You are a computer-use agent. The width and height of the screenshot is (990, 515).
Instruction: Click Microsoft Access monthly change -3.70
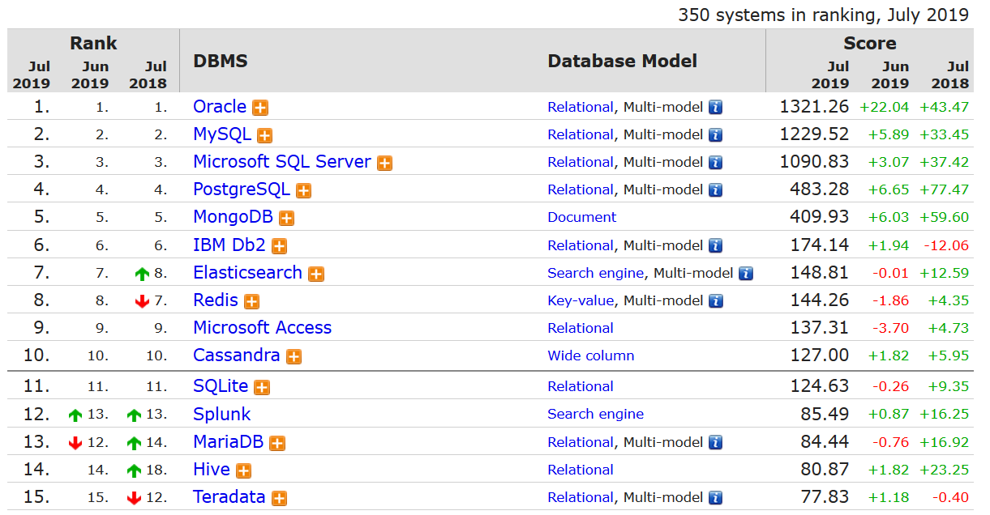890,328
